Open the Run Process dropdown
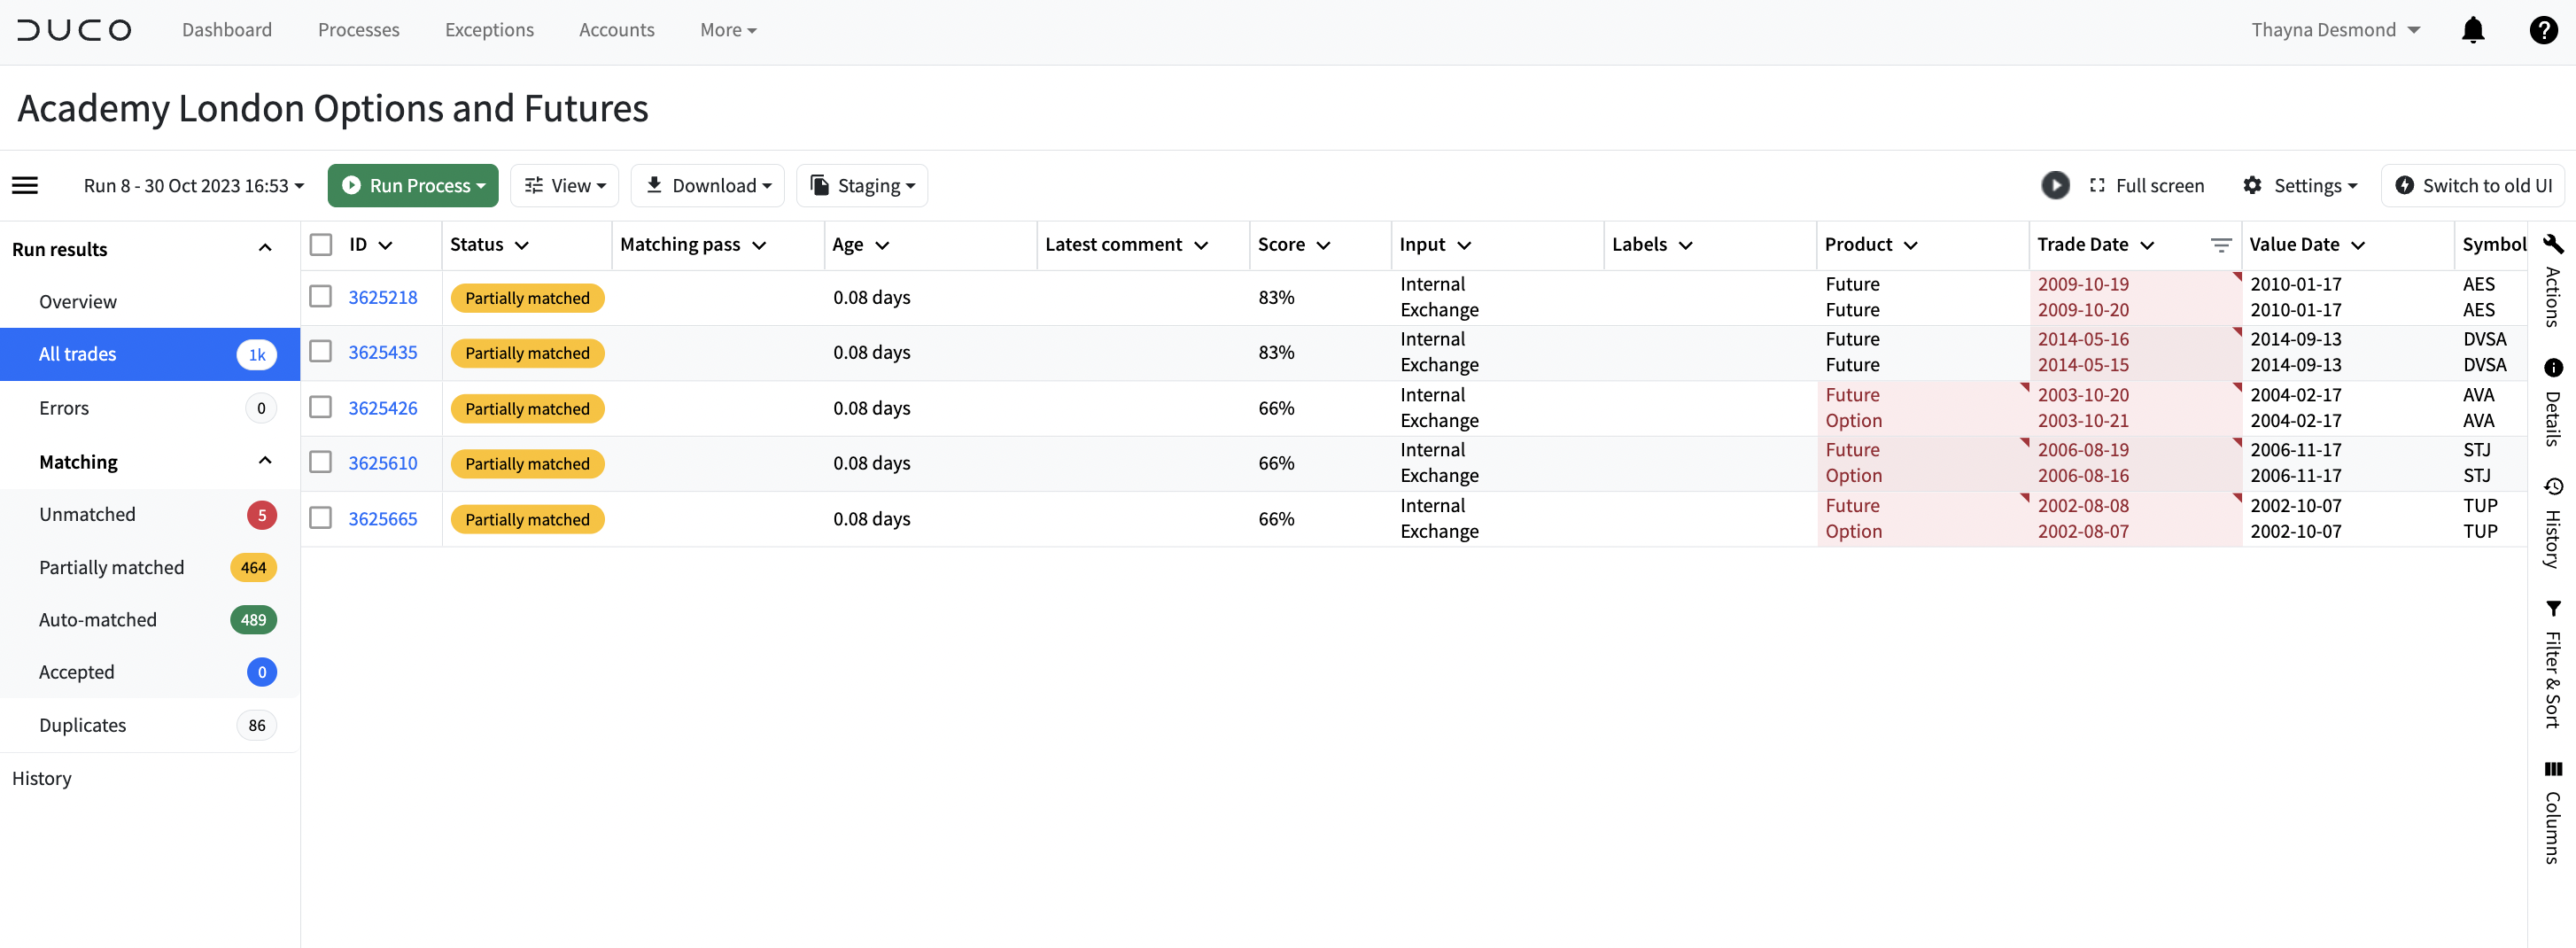The image size is (2576, 948). pos(413,185)
